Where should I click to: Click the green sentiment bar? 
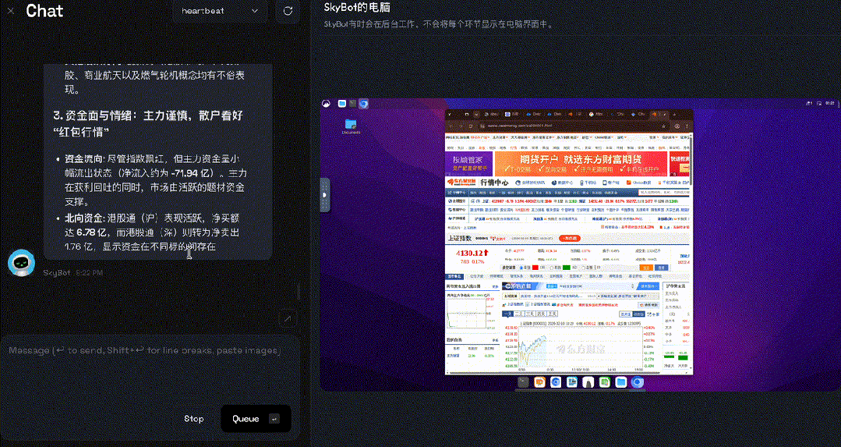click(567, 268)
